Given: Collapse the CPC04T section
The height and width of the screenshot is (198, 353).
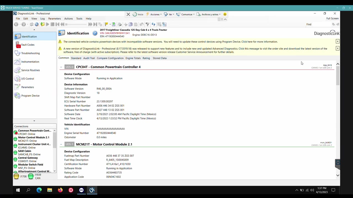Looking at the screenshot, I should (61, 67).
